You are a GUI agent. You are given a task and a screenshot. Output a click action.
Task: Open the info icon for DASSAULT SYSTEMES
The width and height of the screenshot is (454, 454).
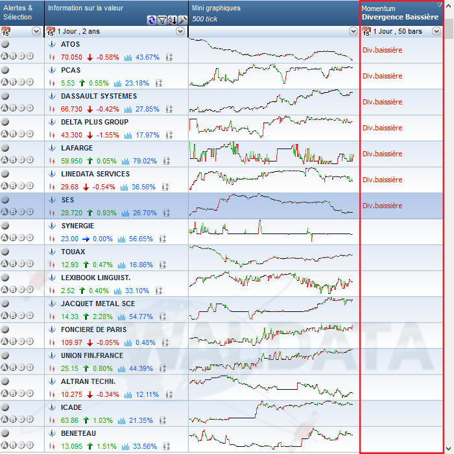tap(52, 96)
